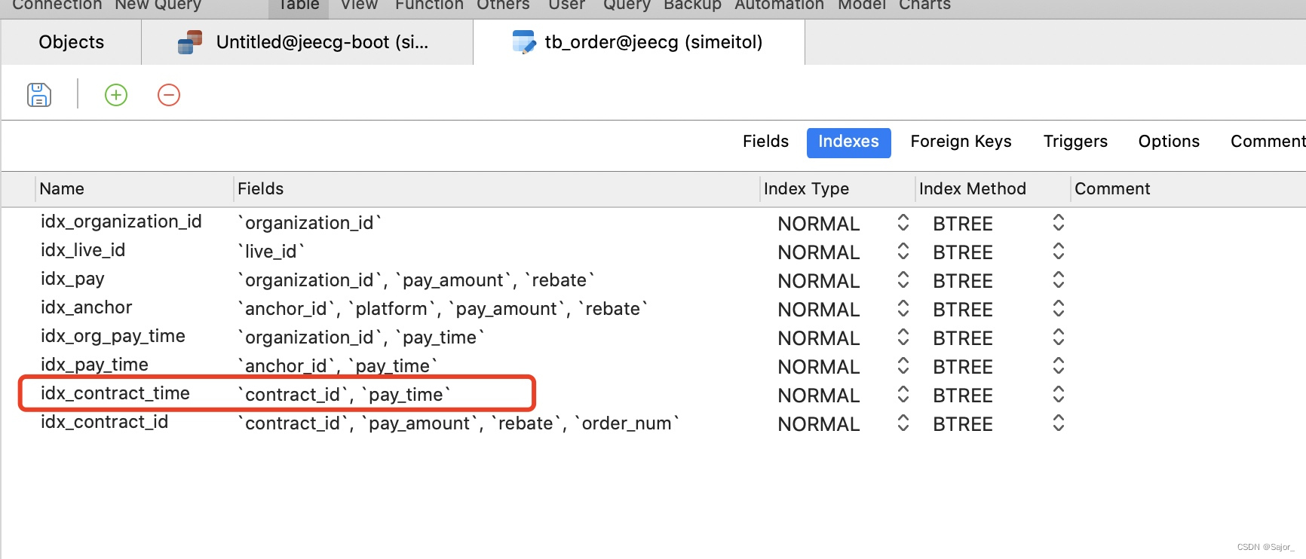Click the query icon on the Untitled@jeecg-boot tab
Image resolution: width=1306 pixels, height=559 pixels.
[190, 42]
